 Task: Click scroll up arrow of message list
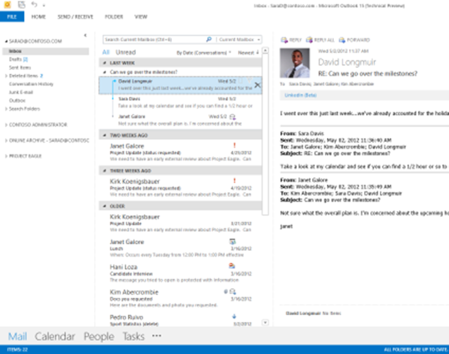point(265,51)
